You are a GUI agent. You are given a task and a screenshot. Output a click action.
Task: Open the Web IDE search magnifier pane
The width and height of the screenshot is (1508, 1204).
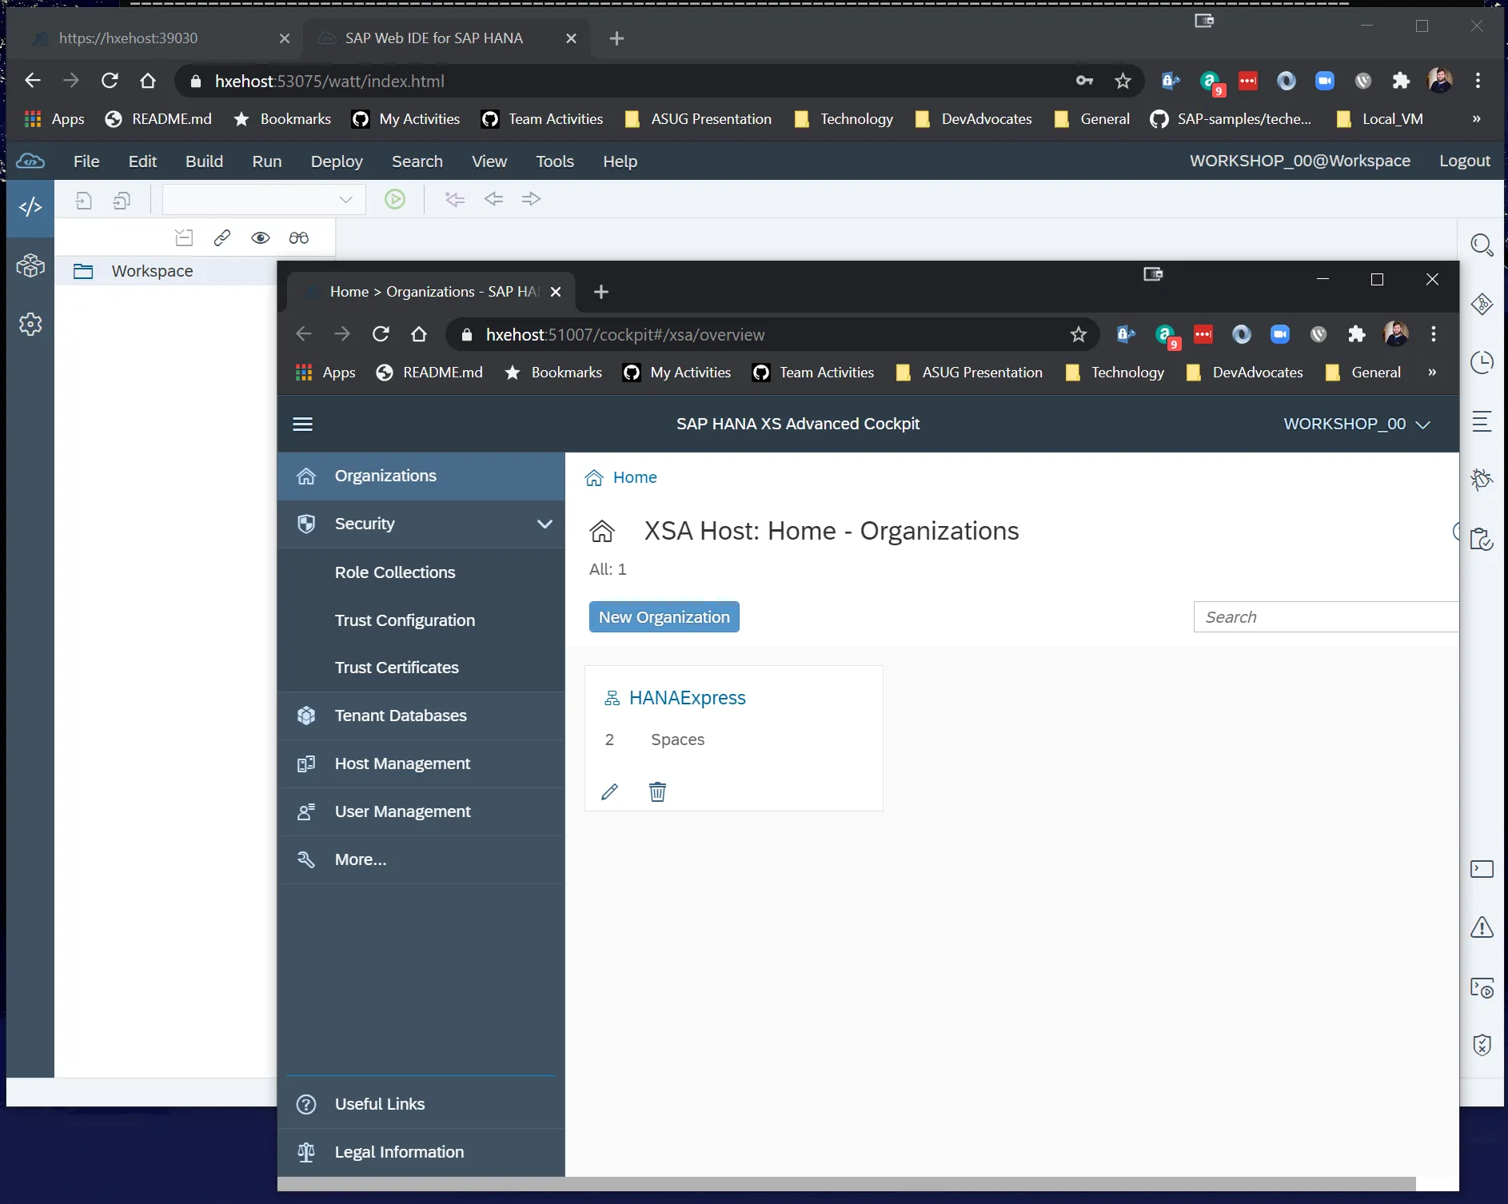coord(1482,245)
